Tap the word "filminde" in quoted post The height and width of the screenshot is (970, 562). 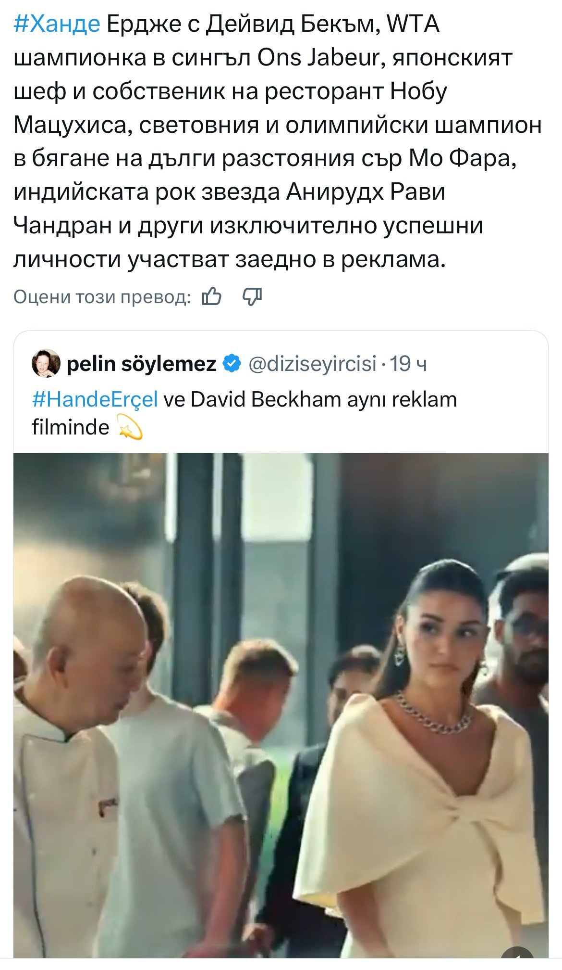(71, 427)
